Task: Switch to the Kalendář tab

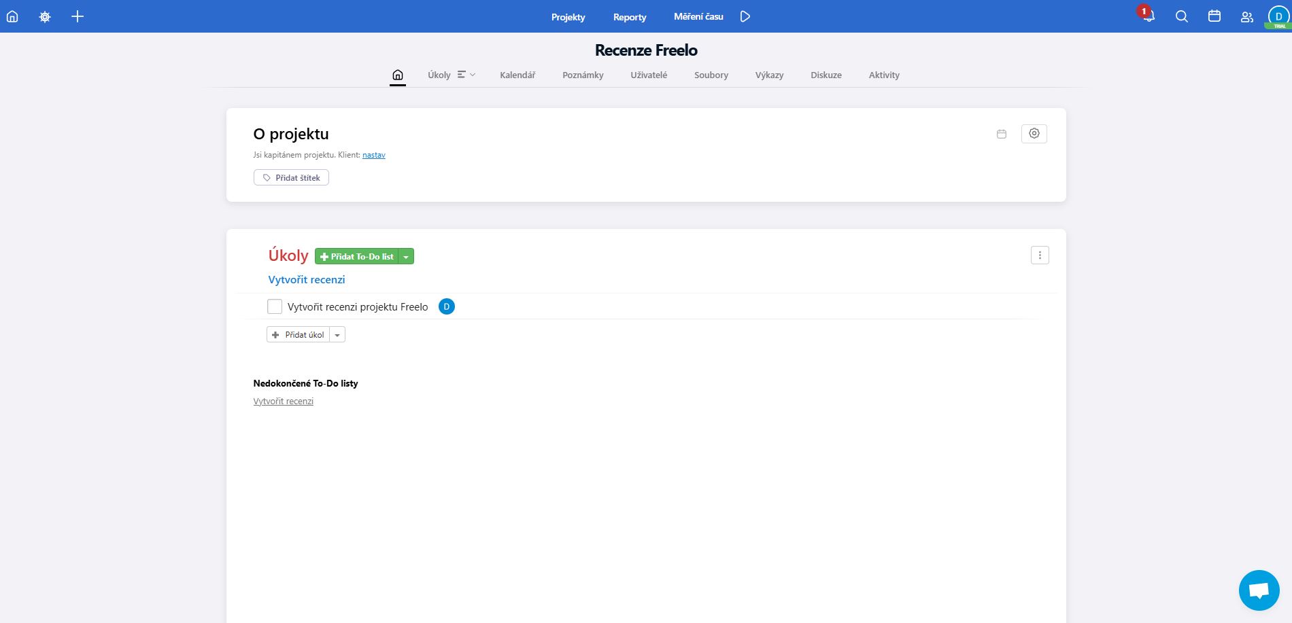Action: pyautogui.click(x=517, y=75)
